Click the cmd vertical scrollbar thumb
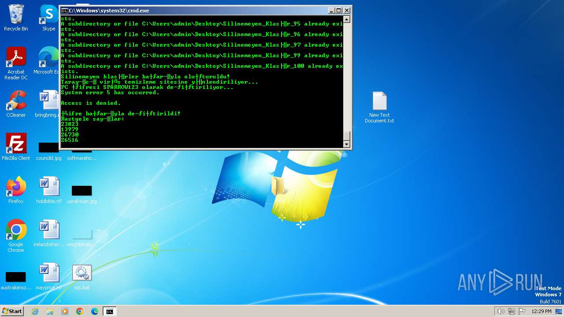This screenshot has width=564, height=317. [346, 136]
